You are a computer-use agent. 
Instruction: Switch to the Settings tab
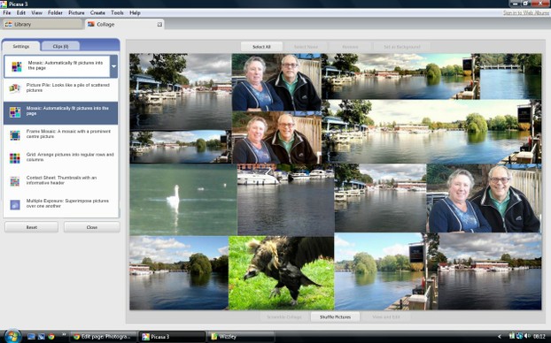pyautogui.click(x=21, y=46)
